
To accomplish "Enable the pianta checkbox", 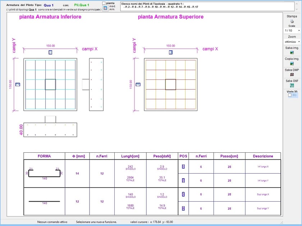I will (104, 3).
